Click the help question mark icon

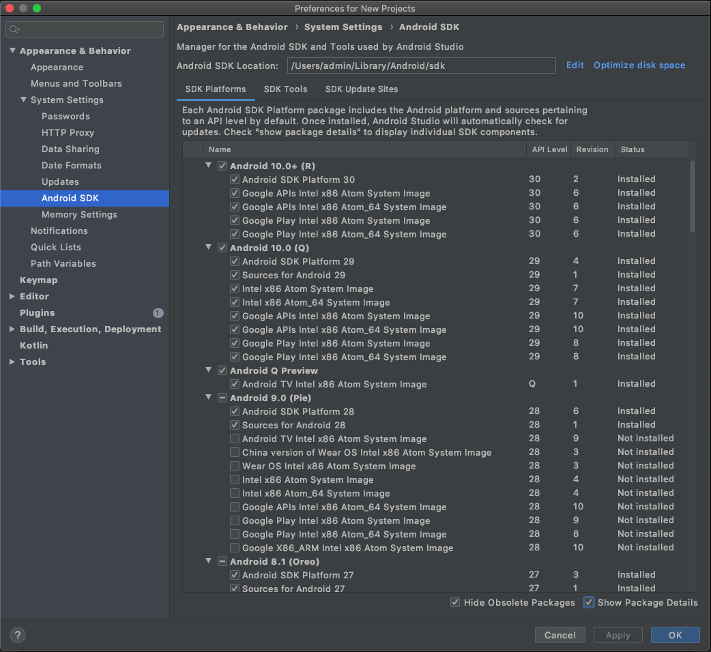pos(17,635)
